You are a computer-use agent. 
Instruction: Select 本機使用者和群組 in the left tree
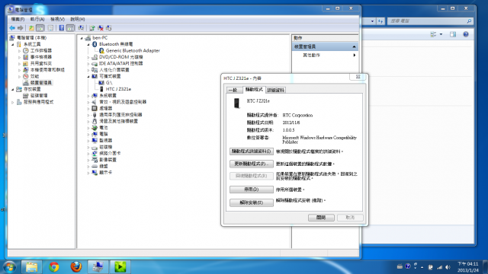[x=47, y=70]
